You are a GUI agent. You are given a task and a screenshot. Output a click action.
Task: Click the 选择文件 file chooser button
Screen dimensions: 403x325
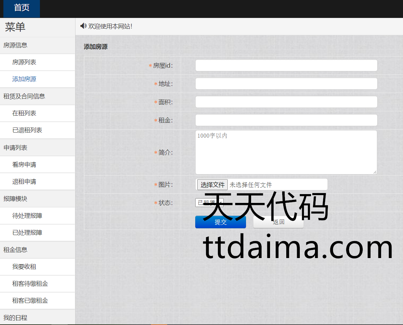pyautogui.click(x=212, y=185)
